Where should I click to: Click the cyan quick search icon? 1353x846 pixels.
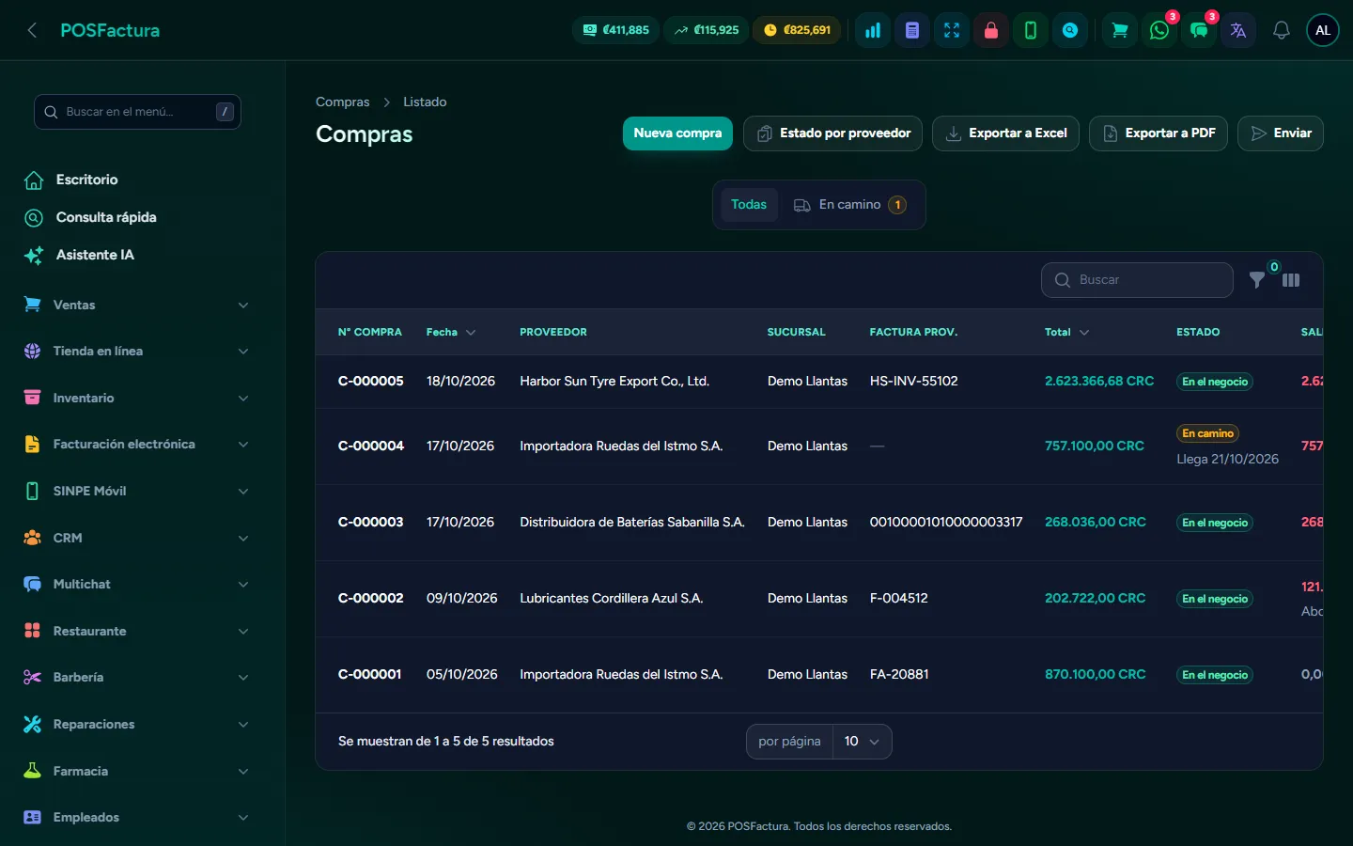pyautogui.click(x=1070, y=30)
